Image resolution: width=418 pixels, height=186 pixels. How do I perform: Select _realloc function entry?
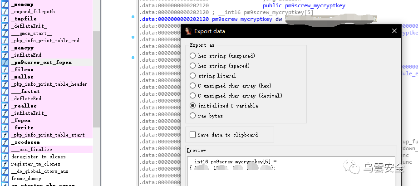click(24, 106)
